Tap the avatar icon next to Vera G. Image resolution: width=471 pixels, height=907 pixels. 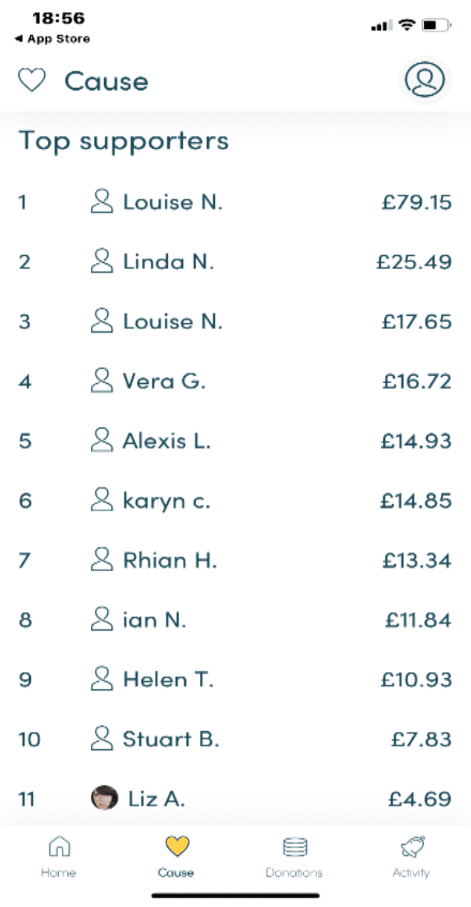coord(102,381)
